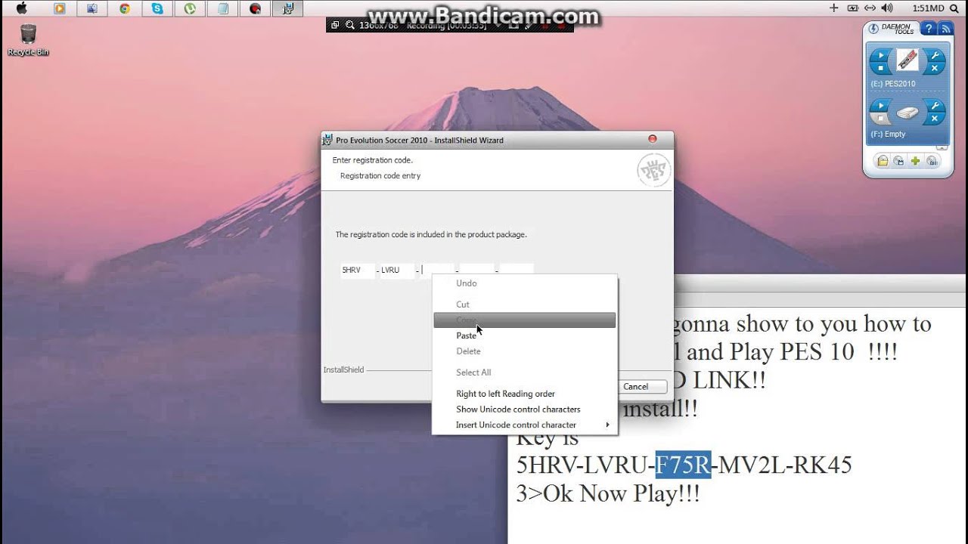Viewport: 968px width, 544px height.
Task: Click the Daemon Tools lightning logo icon
Action: click(x=873, y=29)
